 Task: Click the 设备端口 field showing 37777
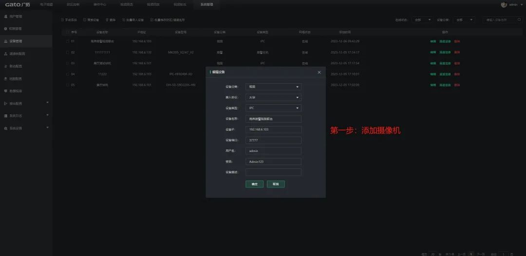(x=273, y=140)
